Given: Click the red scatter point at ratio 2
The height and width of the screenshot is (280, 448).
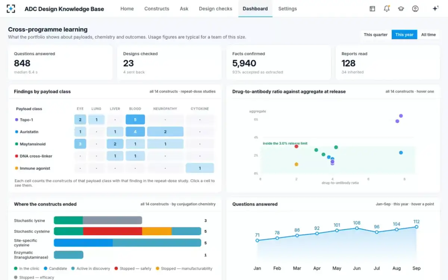Looking at the screenshot, I should 296,146.
